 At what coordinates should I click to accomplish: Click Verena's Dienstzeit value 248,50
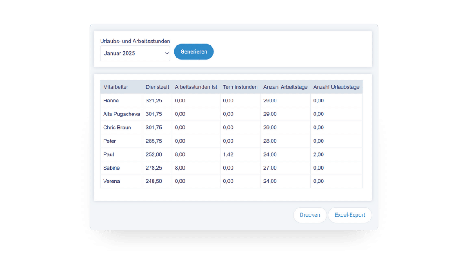tap(154, 181)
